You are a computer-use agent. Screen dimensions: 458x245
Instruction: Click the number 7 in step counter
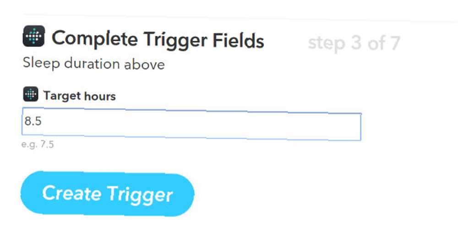click(x=395, y=43)
